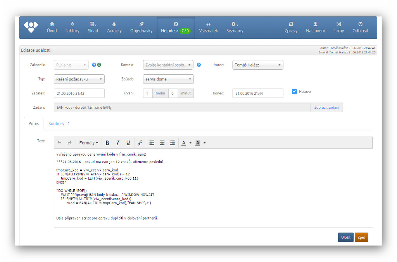The image size is (397, 262).
Task: Click the Začátek date input field
Action: pyautogui.click(x=79, y=93)
